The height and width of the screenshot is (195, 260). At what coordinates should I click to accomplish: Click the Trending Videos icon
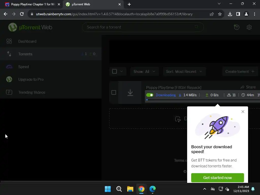click(9, 92)
